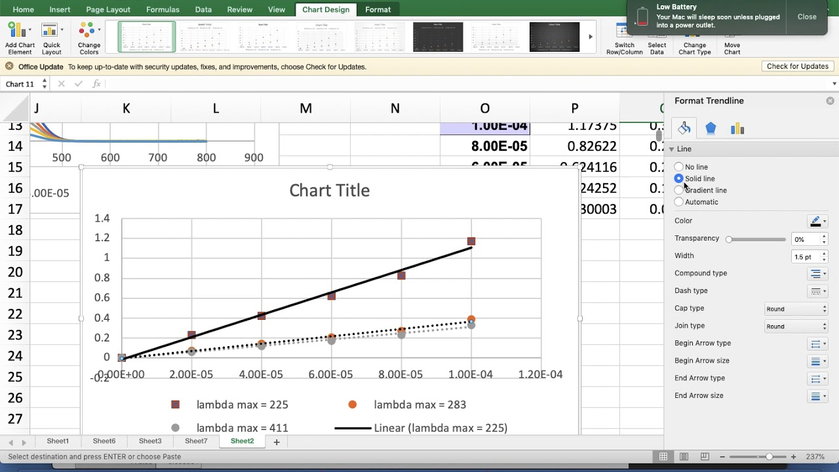Click the formula bar confirm checkmark icon
The height and width of the screenshot is (472, 839).
(x=79, y=84)
